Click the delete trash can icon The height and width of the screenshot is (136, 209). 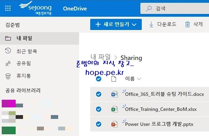point(187,24)
